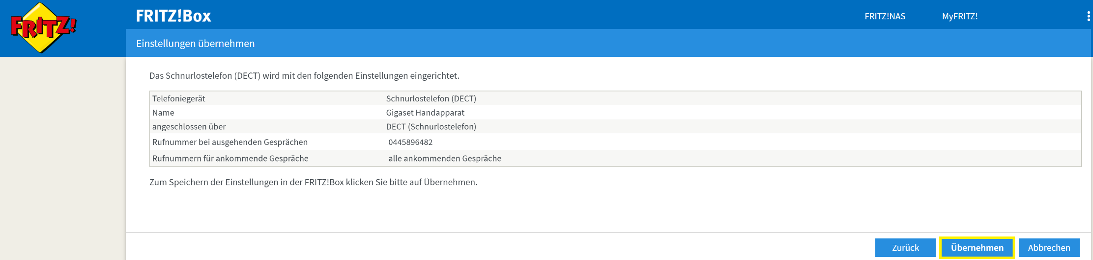Open the three-dot overflow menu
This screenshot has height=260, width=1093.
[x=1088, y=16]
